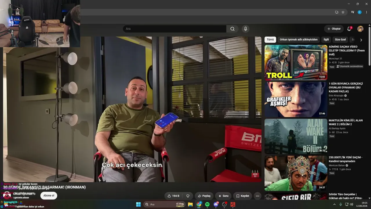The width and height of the screenshot is (371, 209).
Task: Show hidden tray icons chevron
Action: (334, 204)
